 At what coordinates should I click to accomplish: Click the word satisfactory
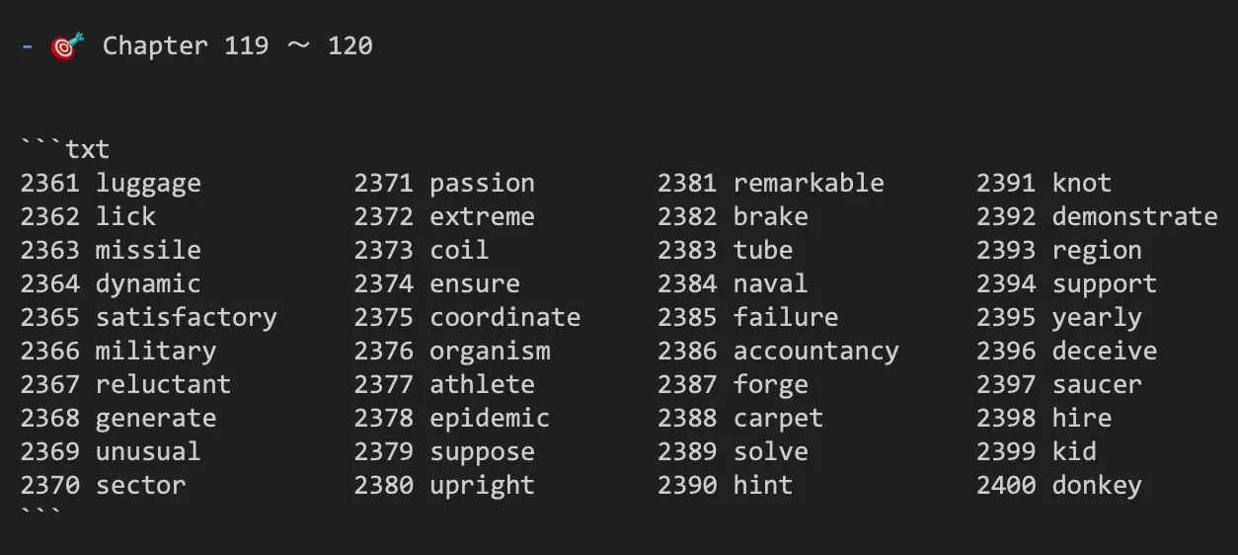(186, 318)
